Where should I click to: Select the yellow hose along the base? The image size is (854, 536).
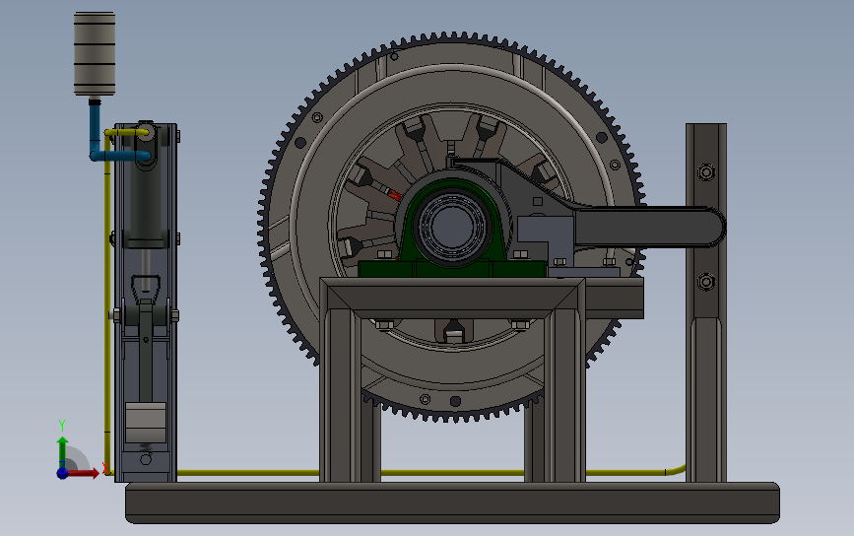tap(430, 472)
